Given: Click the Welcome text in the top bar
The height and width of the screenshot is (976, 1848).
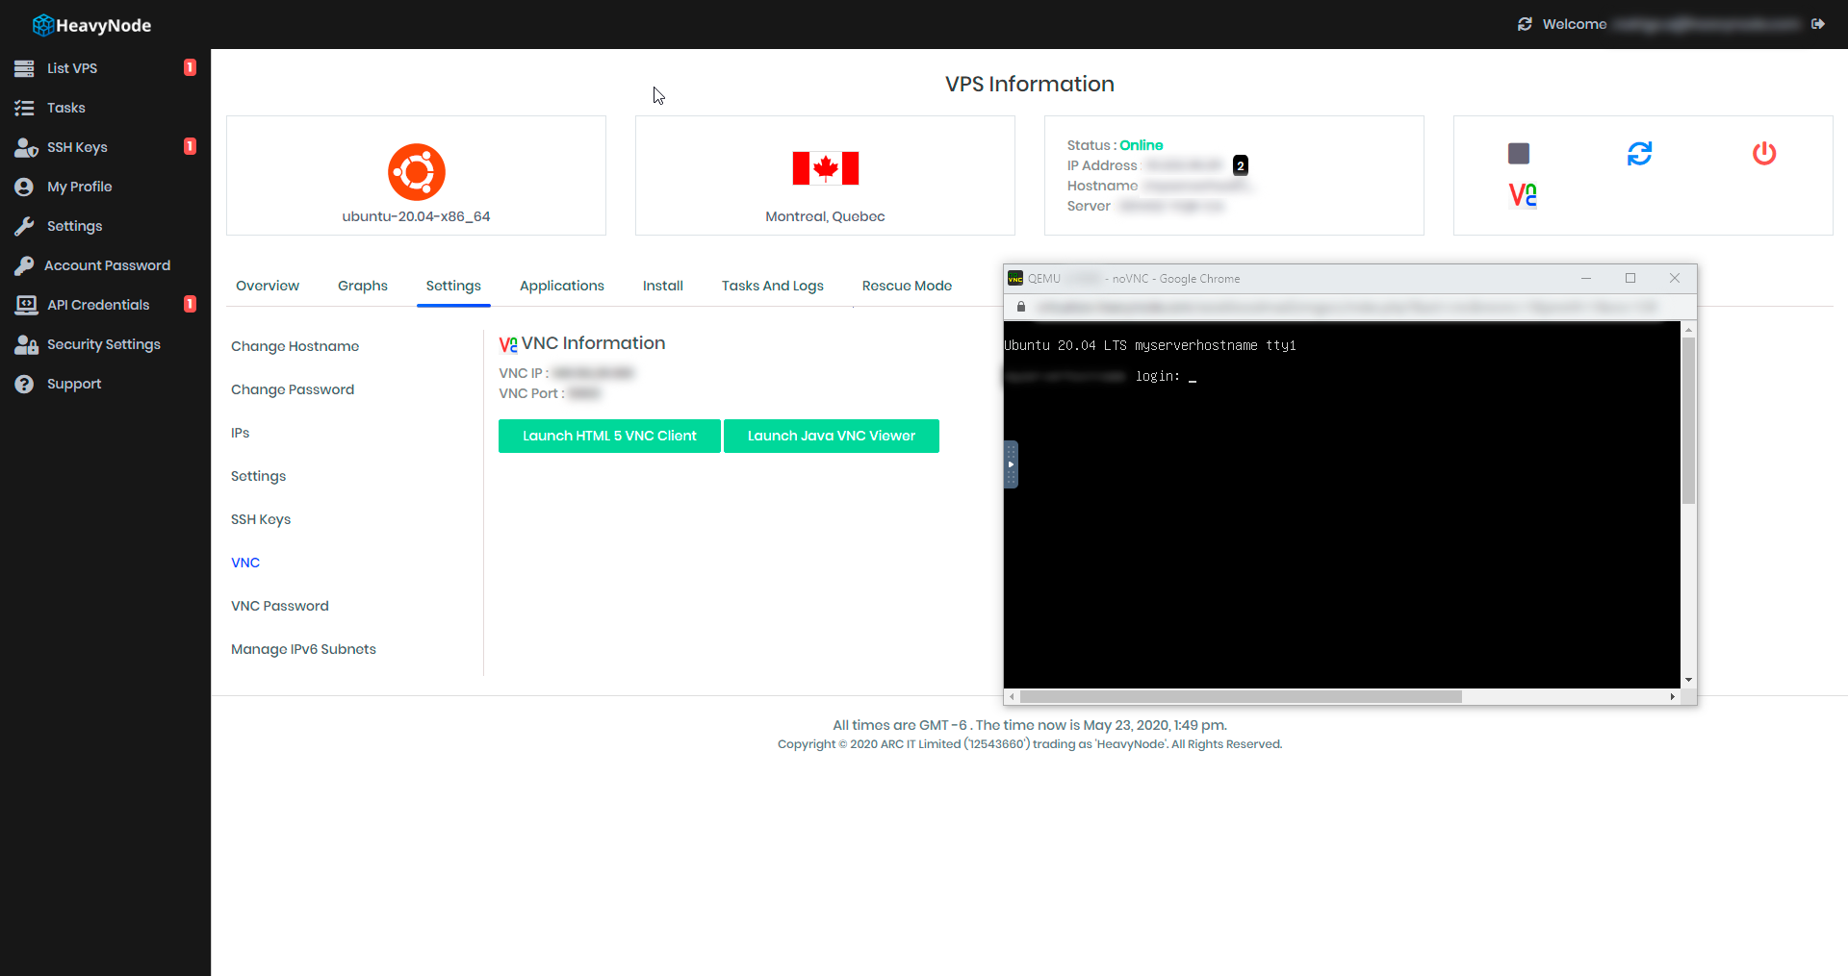Looking at the screenshot, I should 1575,24.
